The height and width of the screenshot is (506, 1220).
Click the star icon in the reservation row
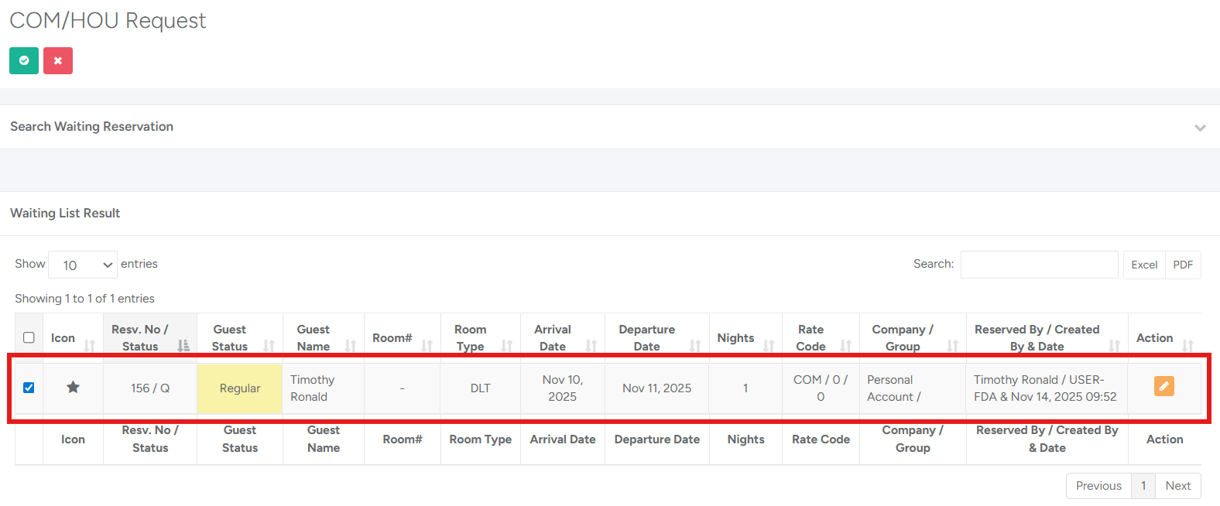(x=73, y=388)
